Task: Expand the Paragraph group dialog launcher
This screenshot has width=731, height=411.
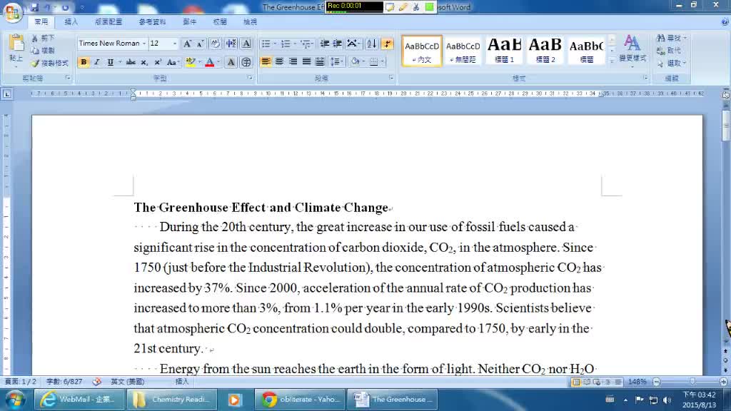Action: point(391,78)
